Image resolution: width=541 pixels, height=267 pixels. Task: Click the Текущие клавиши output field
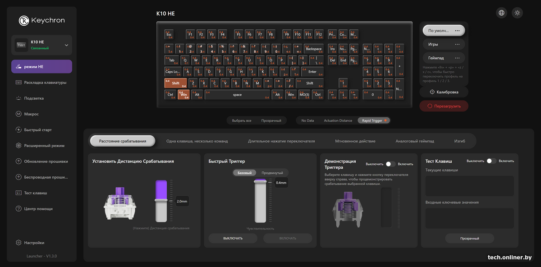(x=470, y=186)
